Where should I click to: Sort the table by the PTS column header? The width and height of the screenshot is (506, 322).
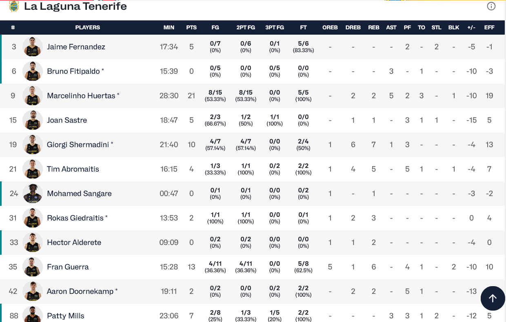[x=191, y=28]
